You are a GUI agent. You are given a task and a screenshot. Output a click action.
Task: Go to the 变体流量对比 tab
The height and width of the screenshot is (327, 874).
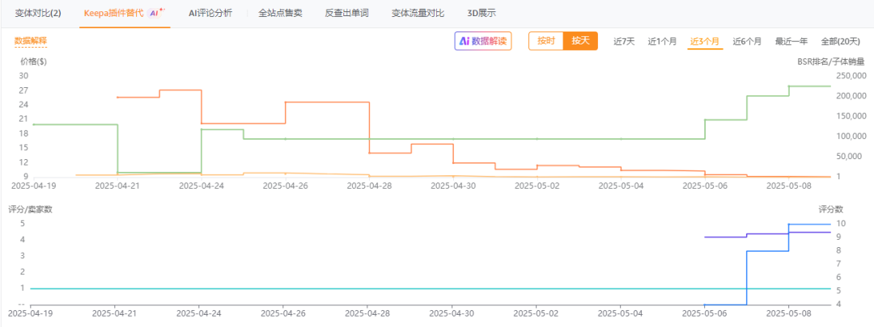(418, 14)
